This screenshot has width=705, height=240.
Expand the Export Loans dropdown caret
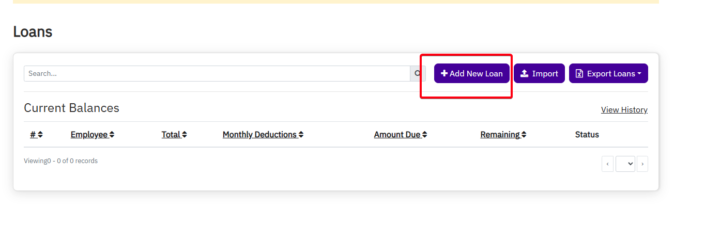coord(639,74)
